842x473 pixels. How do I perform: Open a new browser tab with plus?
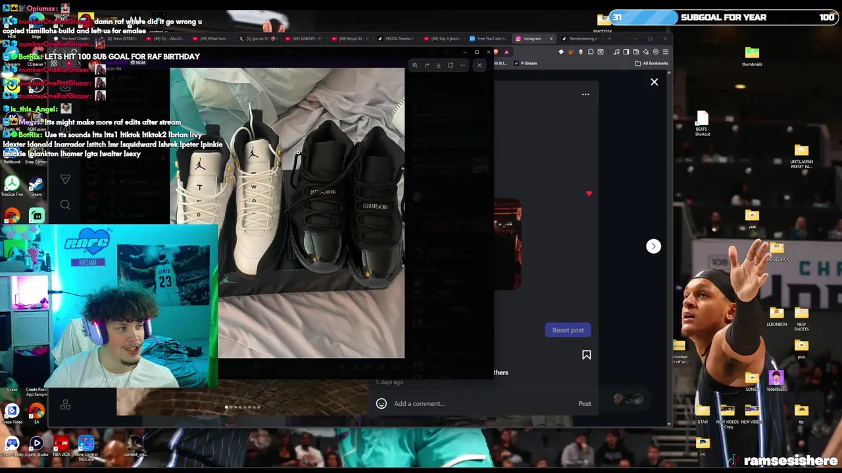point(609,39)
